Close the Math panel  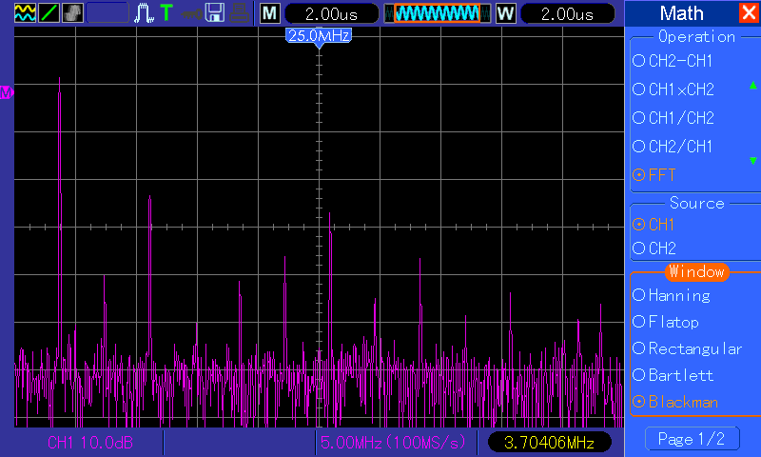coord(749,12)
